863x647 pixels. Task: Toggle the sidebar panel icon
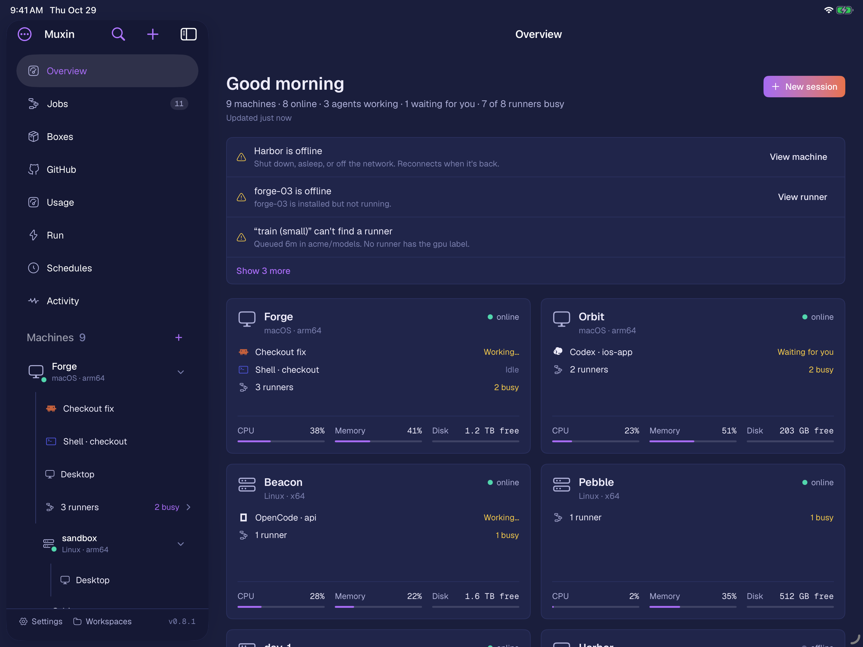click(189, 34)
